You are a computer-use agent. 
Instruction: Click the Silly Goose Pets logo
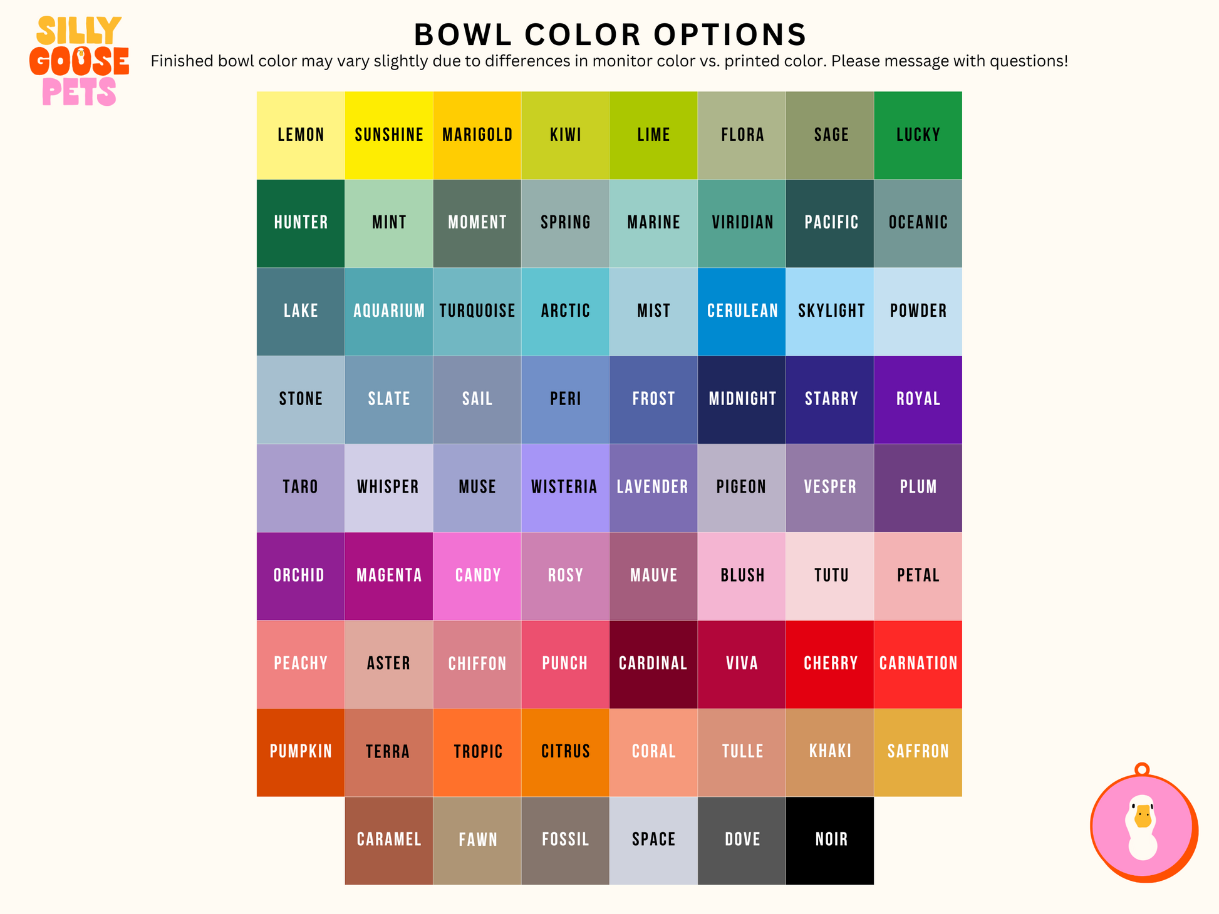coord(79,61)
